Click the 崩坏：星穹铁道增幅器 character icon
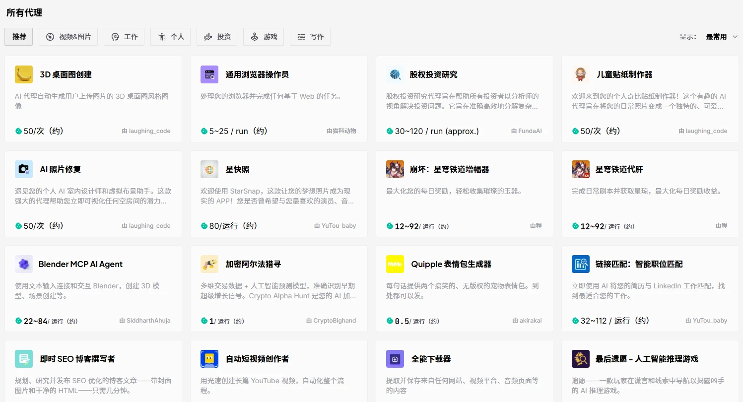 coord(395,169)
